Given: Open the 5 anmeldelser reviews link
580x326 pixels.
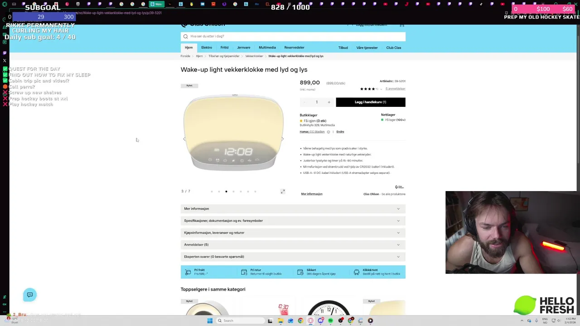Looking at the screenshot, I should tap(395, 89).
